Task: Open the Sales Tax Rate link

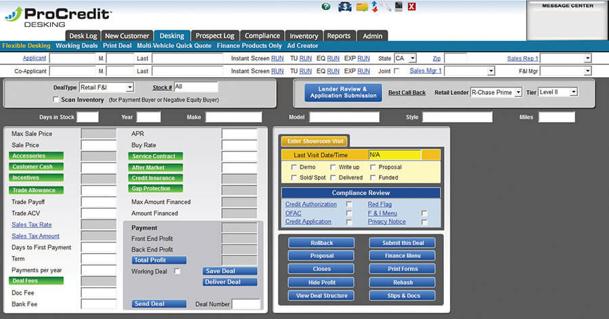Action: point(31,225)
